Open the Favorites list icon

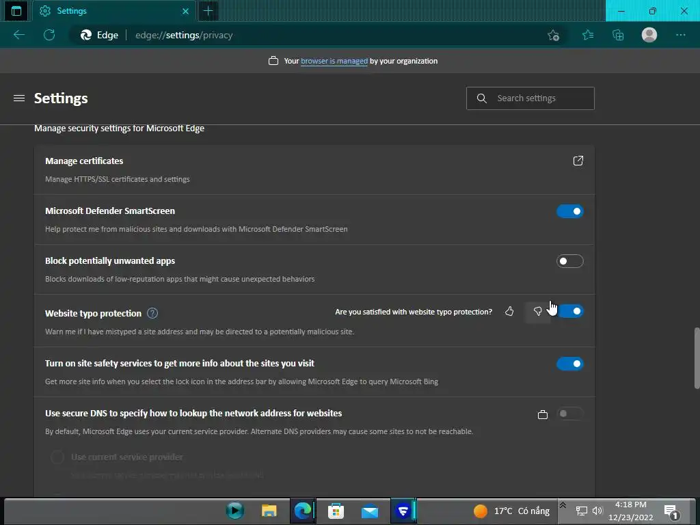point(587,35)
